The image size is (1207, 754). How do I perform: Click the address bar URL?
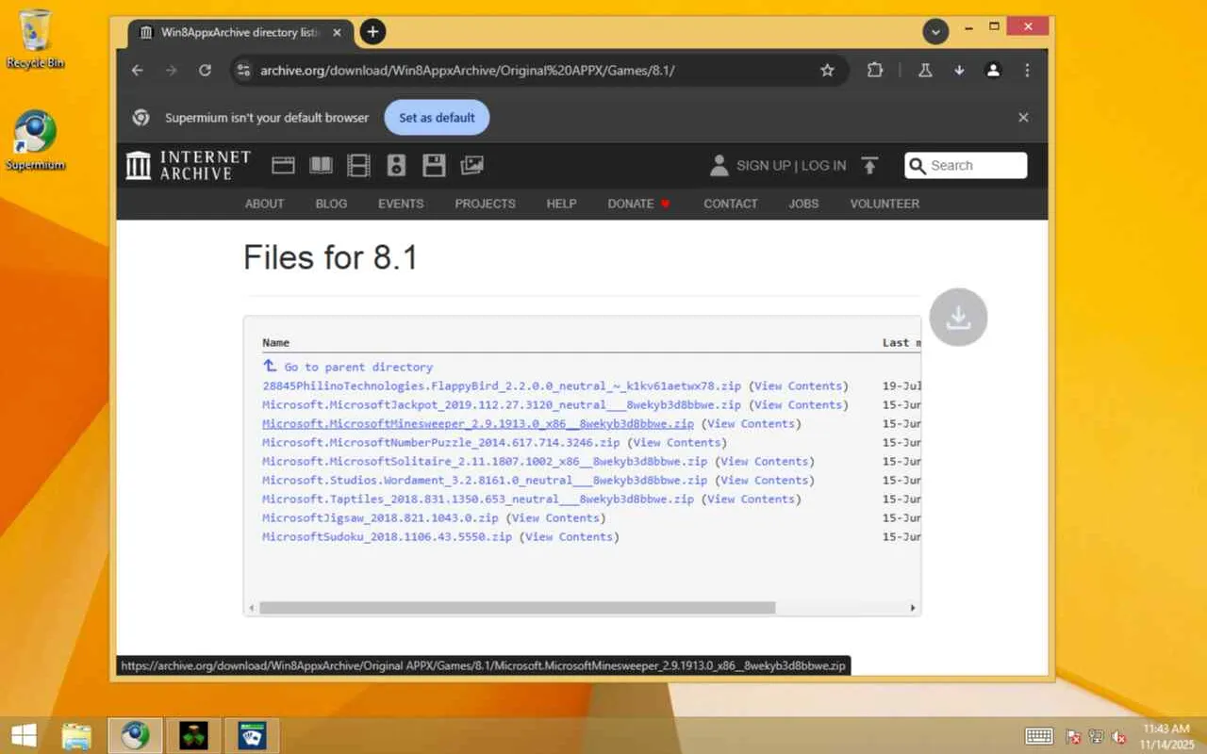click(x=468, y=71)
